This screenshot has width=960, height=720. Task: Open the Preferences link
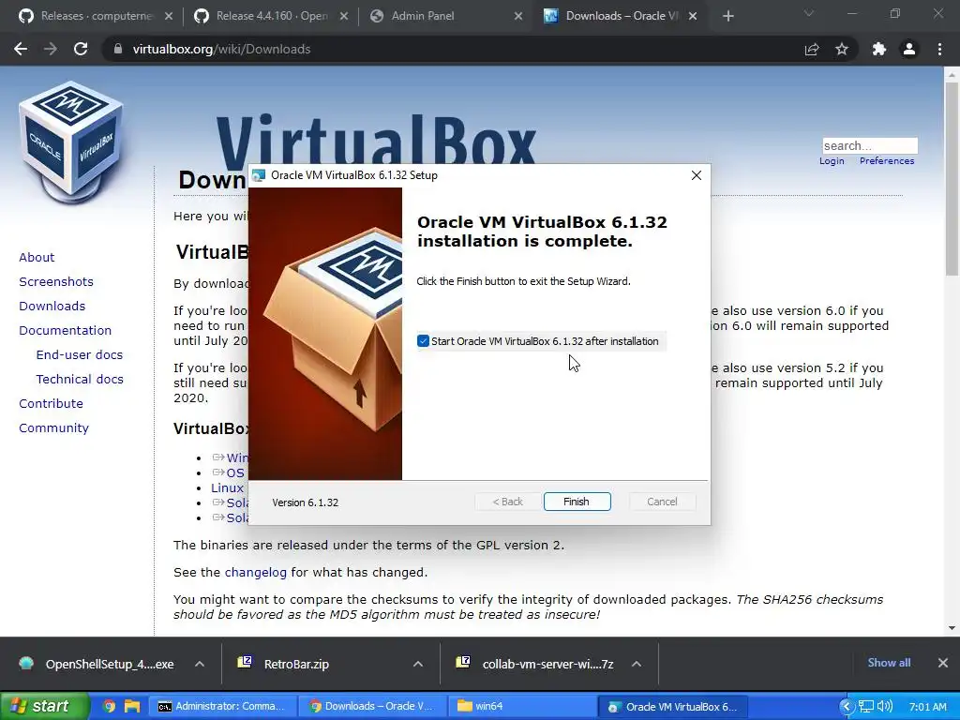887,161
